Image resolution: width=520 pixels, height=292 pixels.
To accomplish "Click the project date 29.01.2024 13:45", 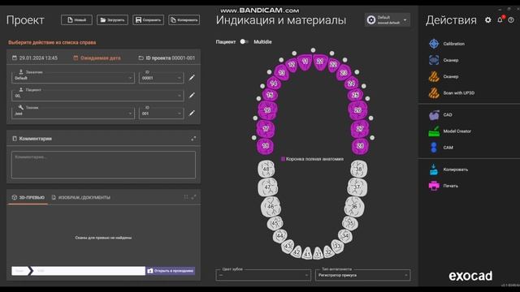I will coord(35,58).
